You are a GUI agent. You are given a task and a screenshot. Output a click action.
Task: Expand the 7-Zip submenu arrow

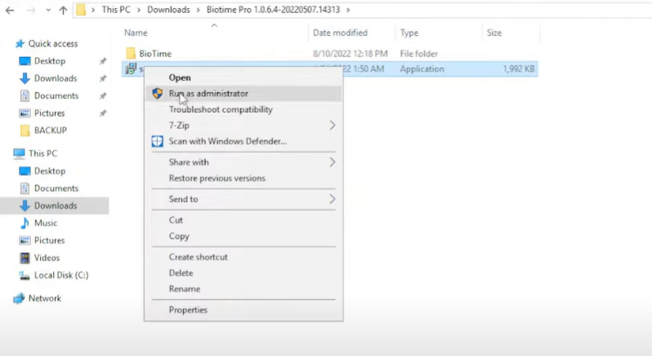[332, 126]
